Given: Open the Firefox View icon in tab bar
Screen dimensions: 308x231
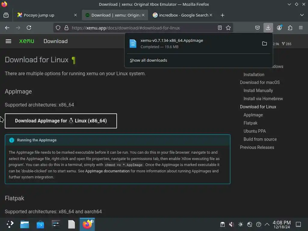Looking at the screenshot, I should [x=6, y=15].
